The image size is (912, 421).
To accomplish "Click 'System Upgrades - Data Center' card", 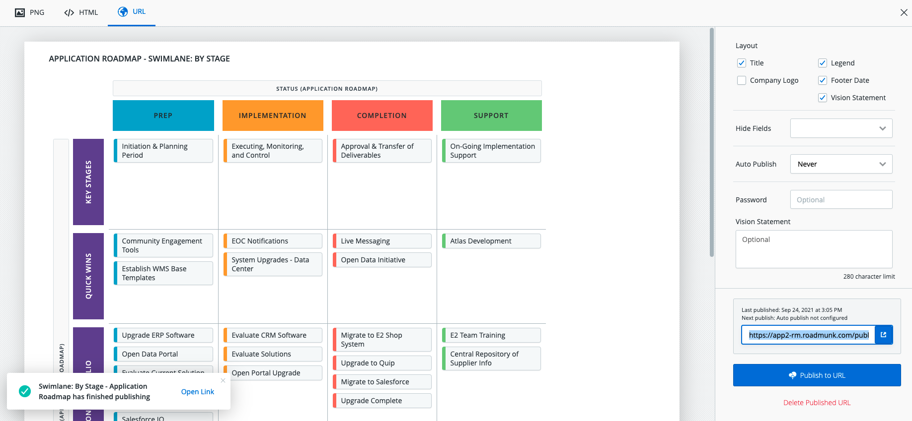I will (x=273, y=264).
